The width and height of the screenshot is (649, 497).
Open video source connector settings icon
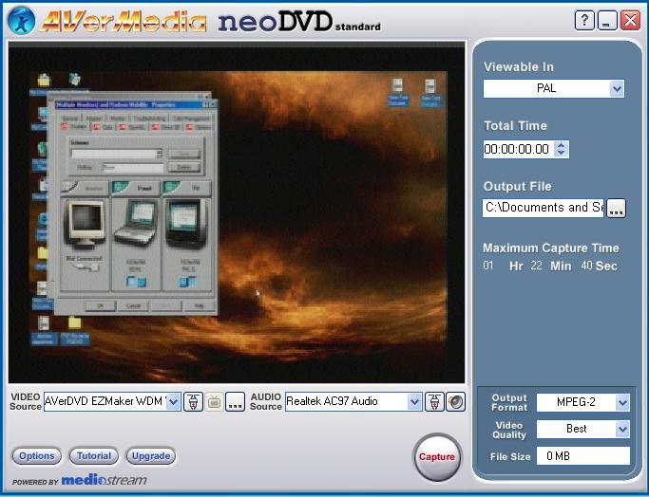193,401
